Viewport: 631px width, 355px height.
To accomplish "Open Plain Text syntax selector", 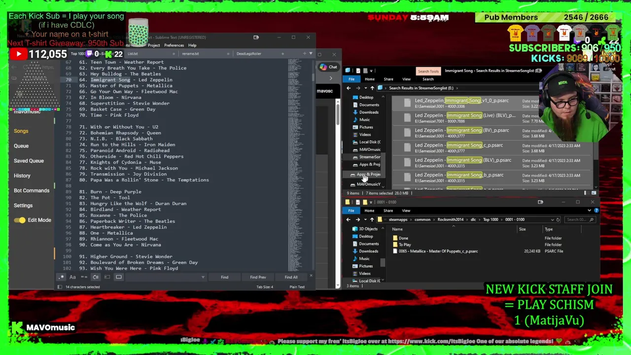I will click(x=297, y=287).
